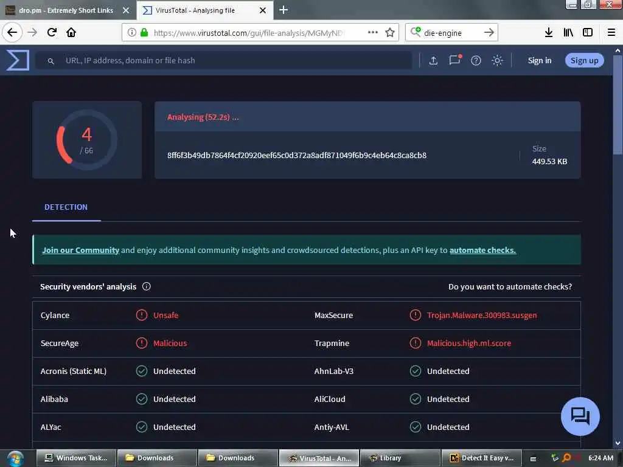Click the scrollbar down arrow
The height and width of the screenshot is (467, 623).
pyautogui.click(x=618, y=443)
